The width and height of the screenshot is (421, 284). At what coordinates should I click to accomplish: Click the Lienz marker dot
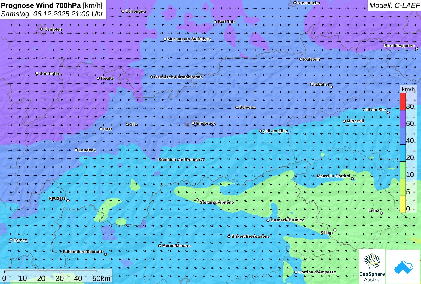click(381, 213)
